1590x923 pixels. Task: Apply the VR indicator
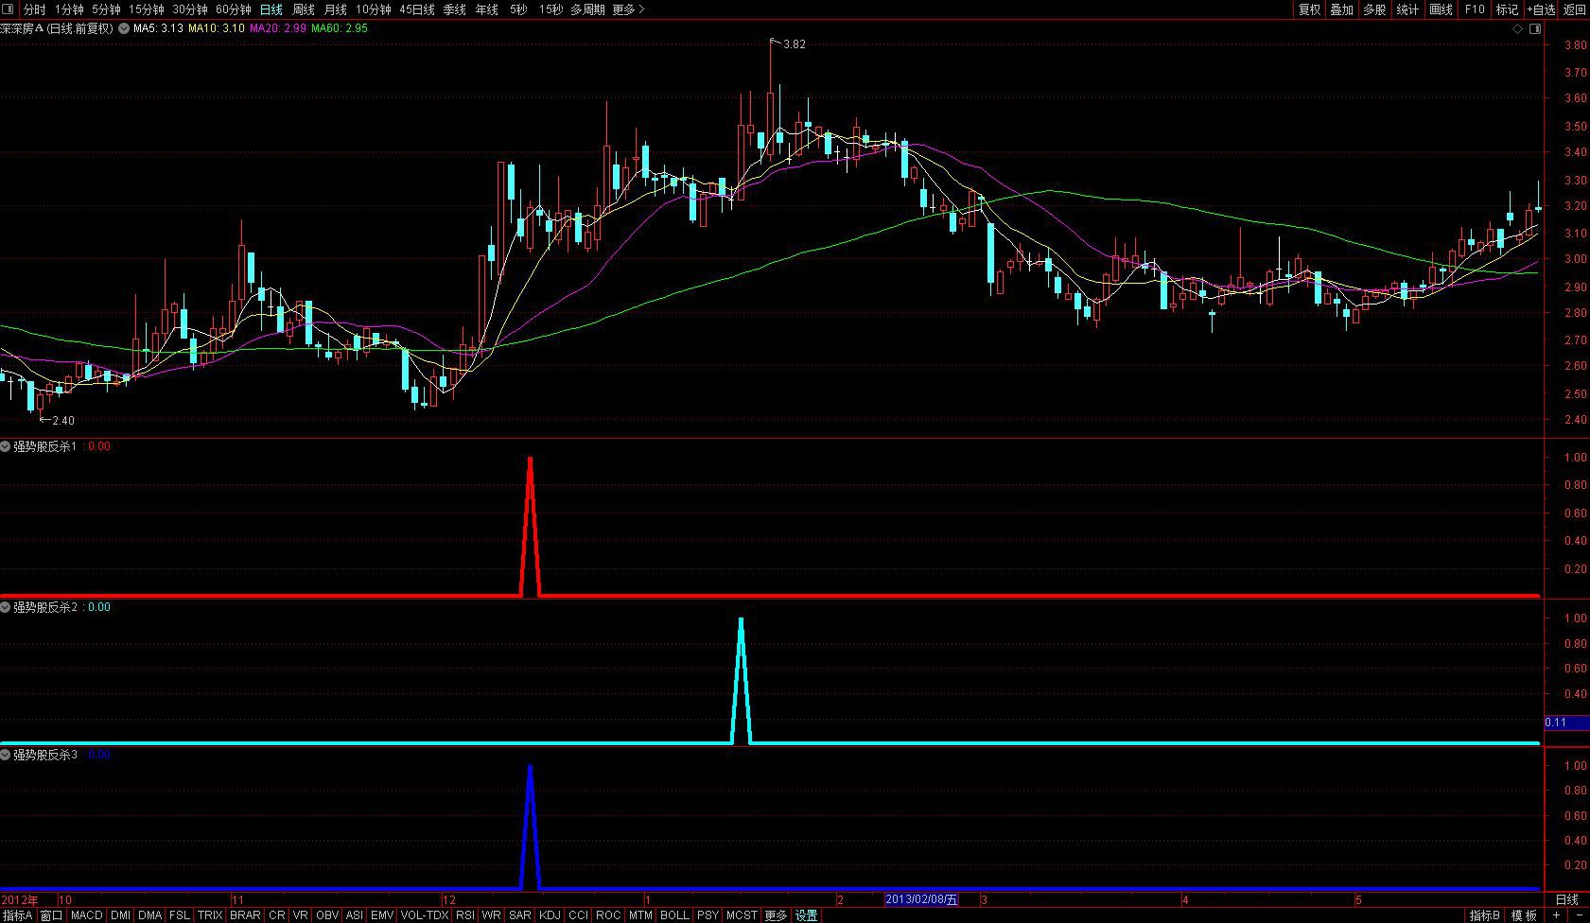301,915
